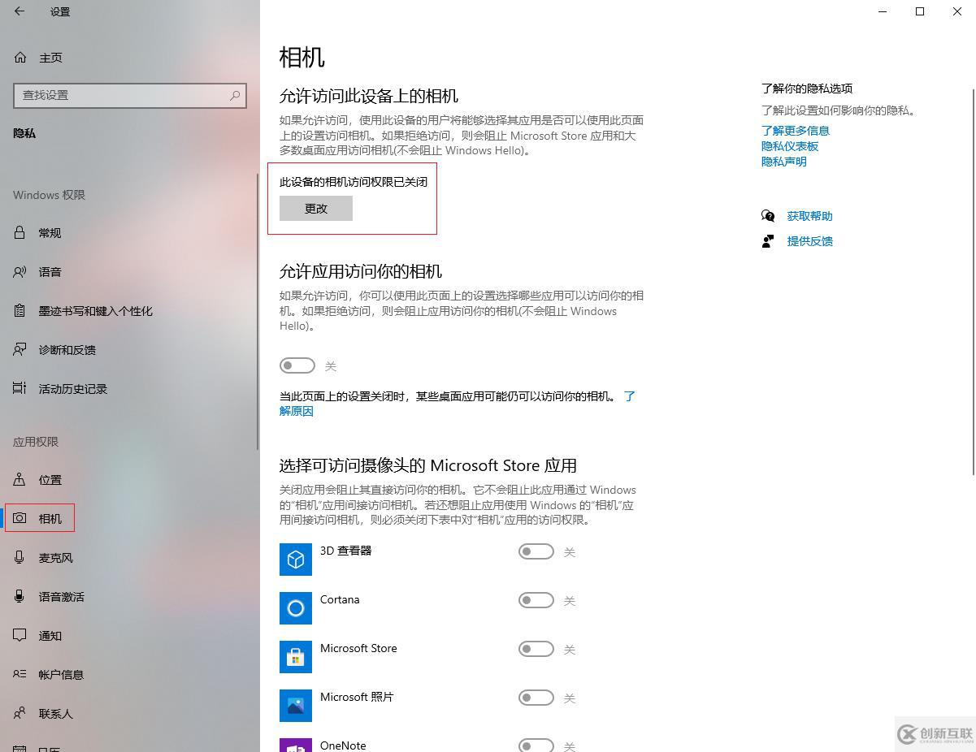The image size is (976, 752).
Task: Click 提供反馈 link
Action: [x=810, y=241]
